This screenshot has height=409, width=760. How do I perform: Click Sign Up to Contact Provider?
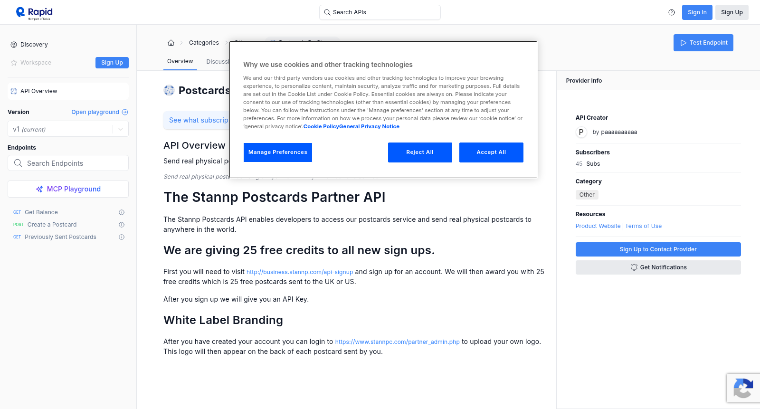pos(658,249)
